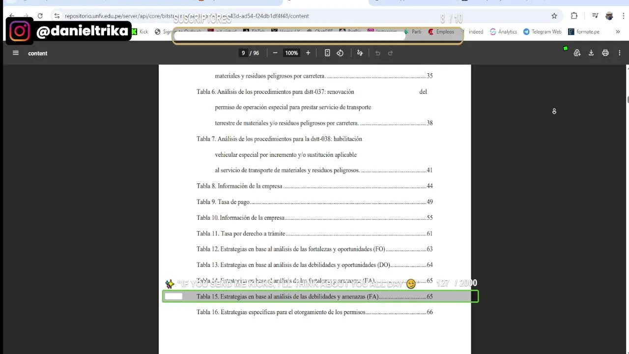Open the Chrome profile avatar
The width and height of the screenshot is (629, 354).
[609, 16]
